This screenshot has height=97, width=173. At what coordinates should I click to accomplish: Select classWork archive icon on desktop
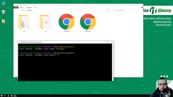(x=3, y=22)
